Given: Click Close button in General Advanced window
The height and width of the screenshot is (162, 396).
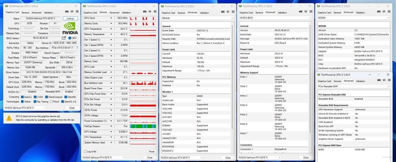Looking at the screenshot, I should (228, 158).
